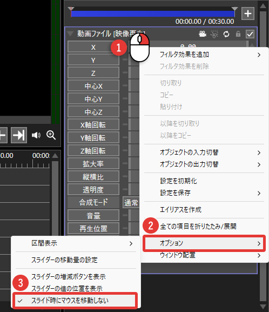Click the Z parameter button
This screenshot has width=269, height=312.
[93, 73]
